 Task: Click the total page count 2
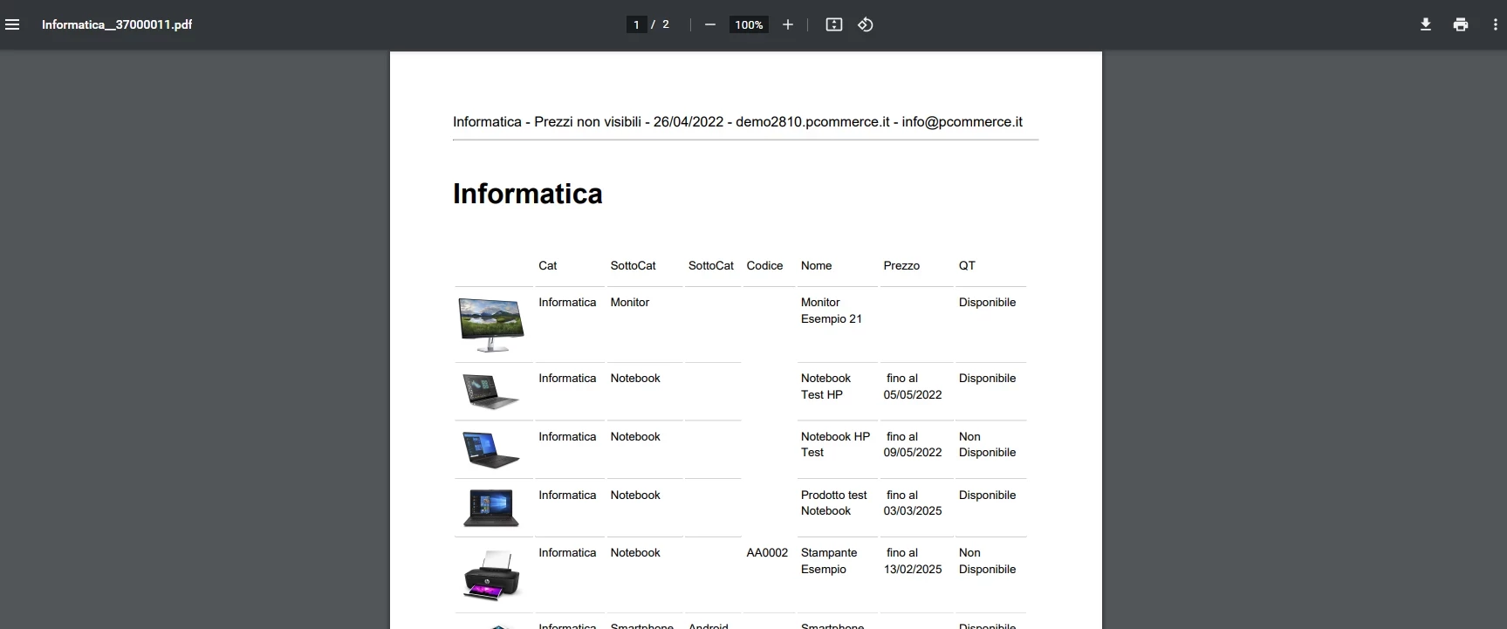coord(666,24)
